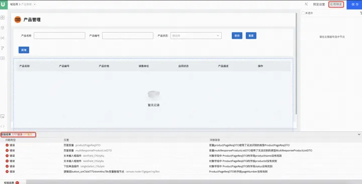Click the 详细信息 column header
Viewport: 362px width, 184px height.
pos(215,140)
